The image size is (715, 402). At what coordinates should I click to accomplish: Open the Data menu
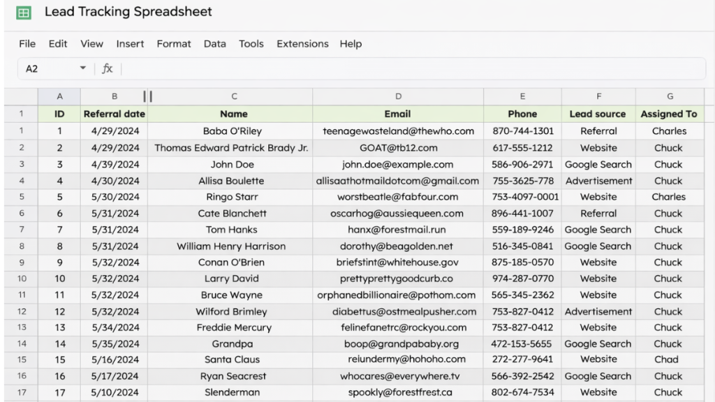point(214,43)
